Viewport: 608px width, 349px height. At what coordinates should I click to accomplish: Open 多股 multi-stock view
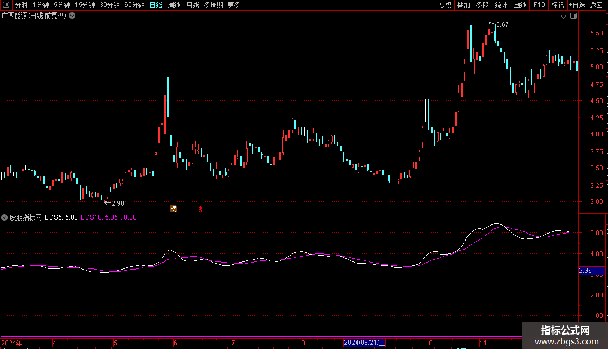pos(482,5)
